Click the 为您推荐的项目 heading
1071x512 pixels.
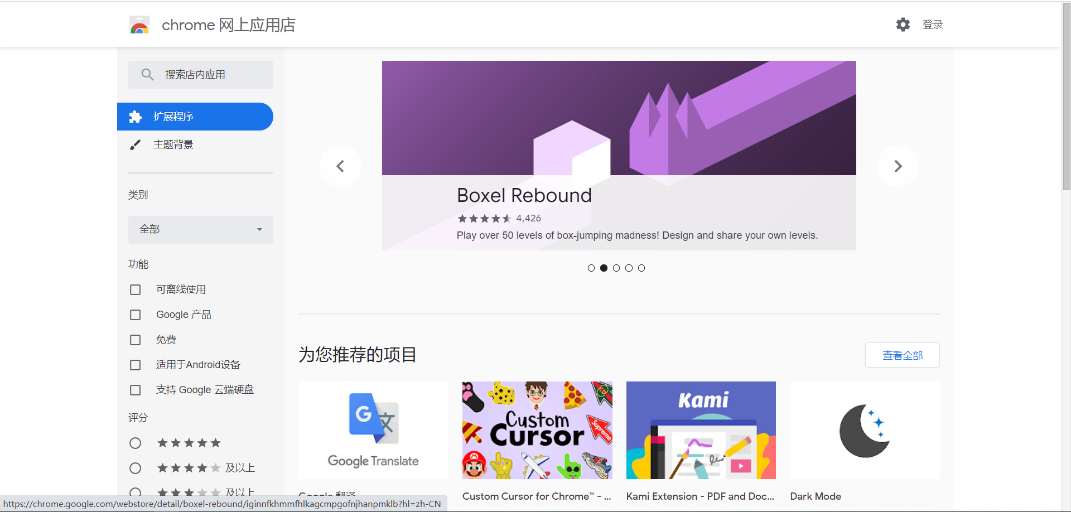358,355
